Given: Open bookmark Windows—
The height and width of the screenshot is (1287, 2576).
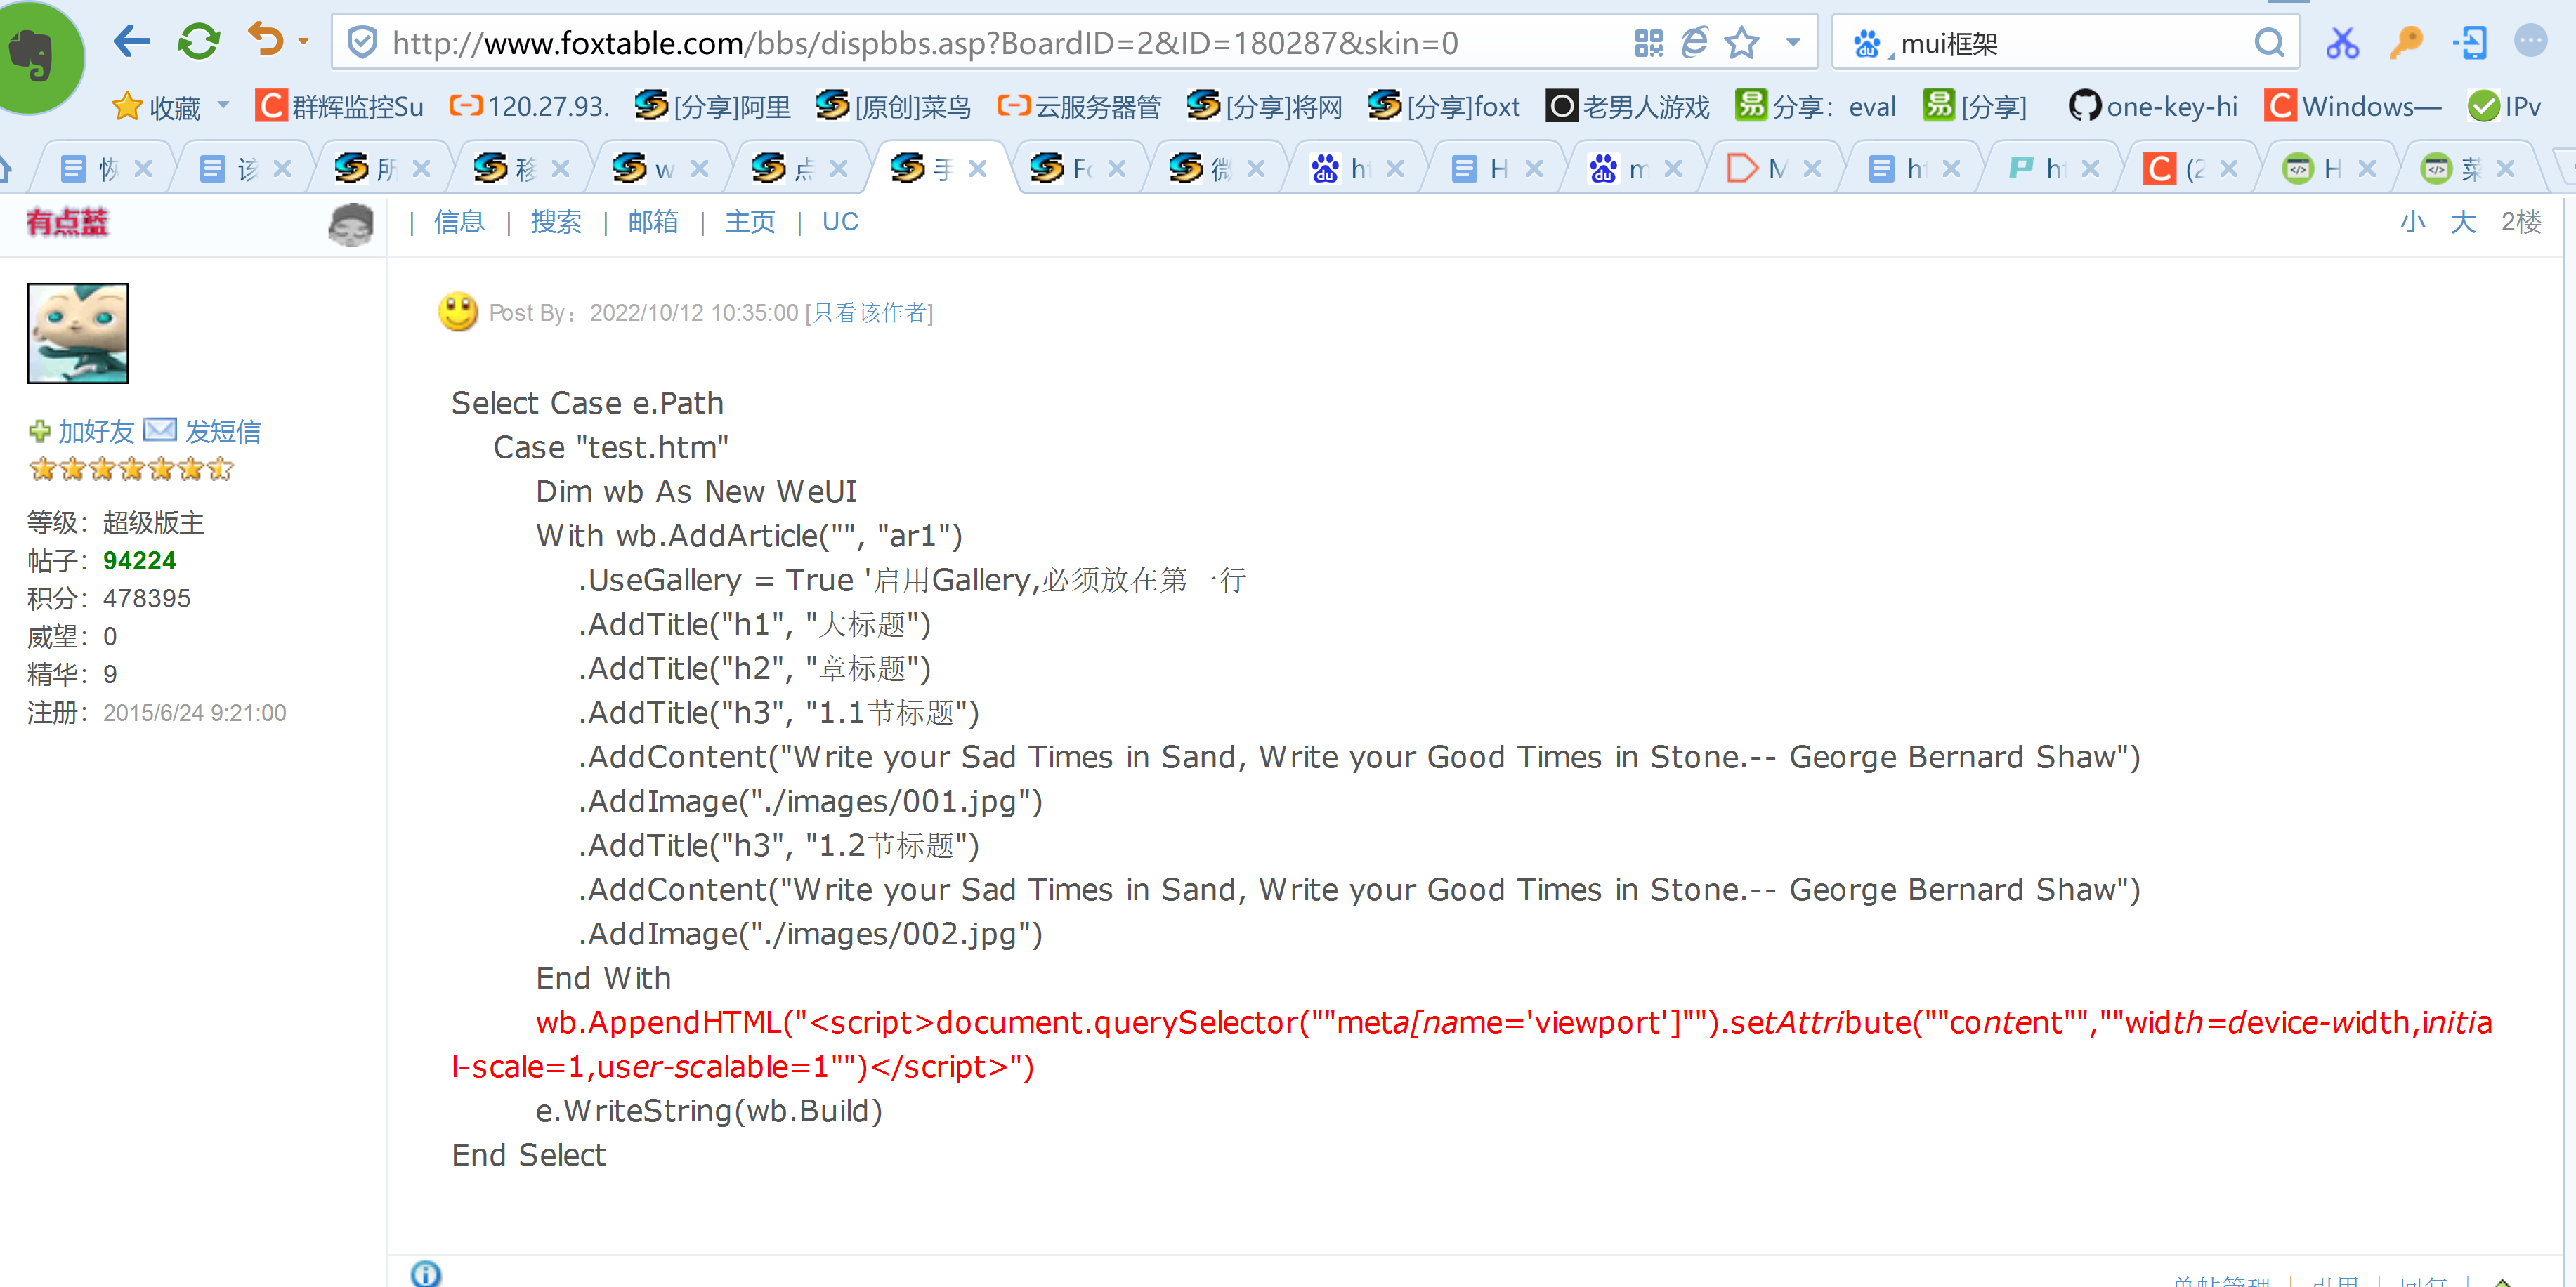Looking at the screenshot, I should click(x=2353, y=106).
